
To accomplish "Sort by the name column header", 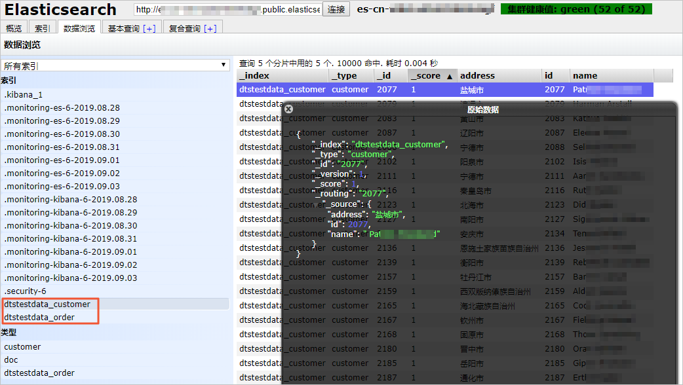I will click(x=611, y=76).
